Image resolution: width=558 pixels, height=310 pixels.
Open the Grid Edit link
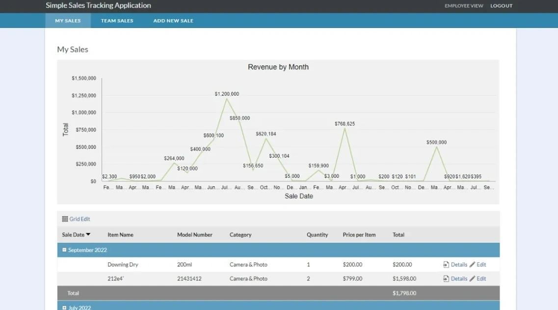(x=80, y=219)
